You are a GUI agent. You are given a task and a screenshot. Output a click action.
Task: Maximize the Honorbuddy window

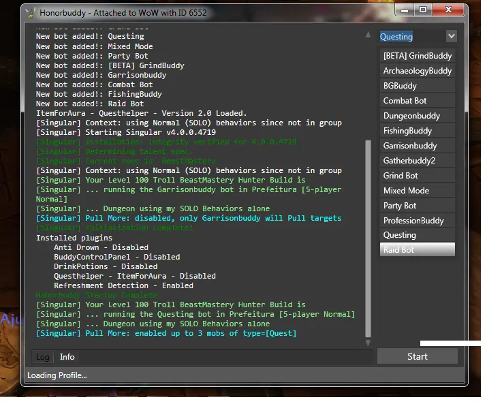pyautogui.click(x=423, y=10)
